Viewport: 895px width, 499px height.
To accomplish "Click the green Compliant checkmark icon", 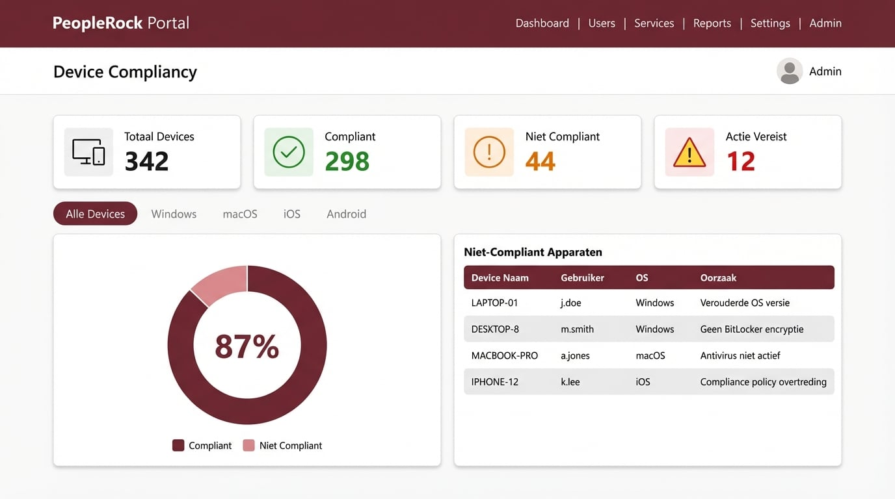I will tap(288, 152).
